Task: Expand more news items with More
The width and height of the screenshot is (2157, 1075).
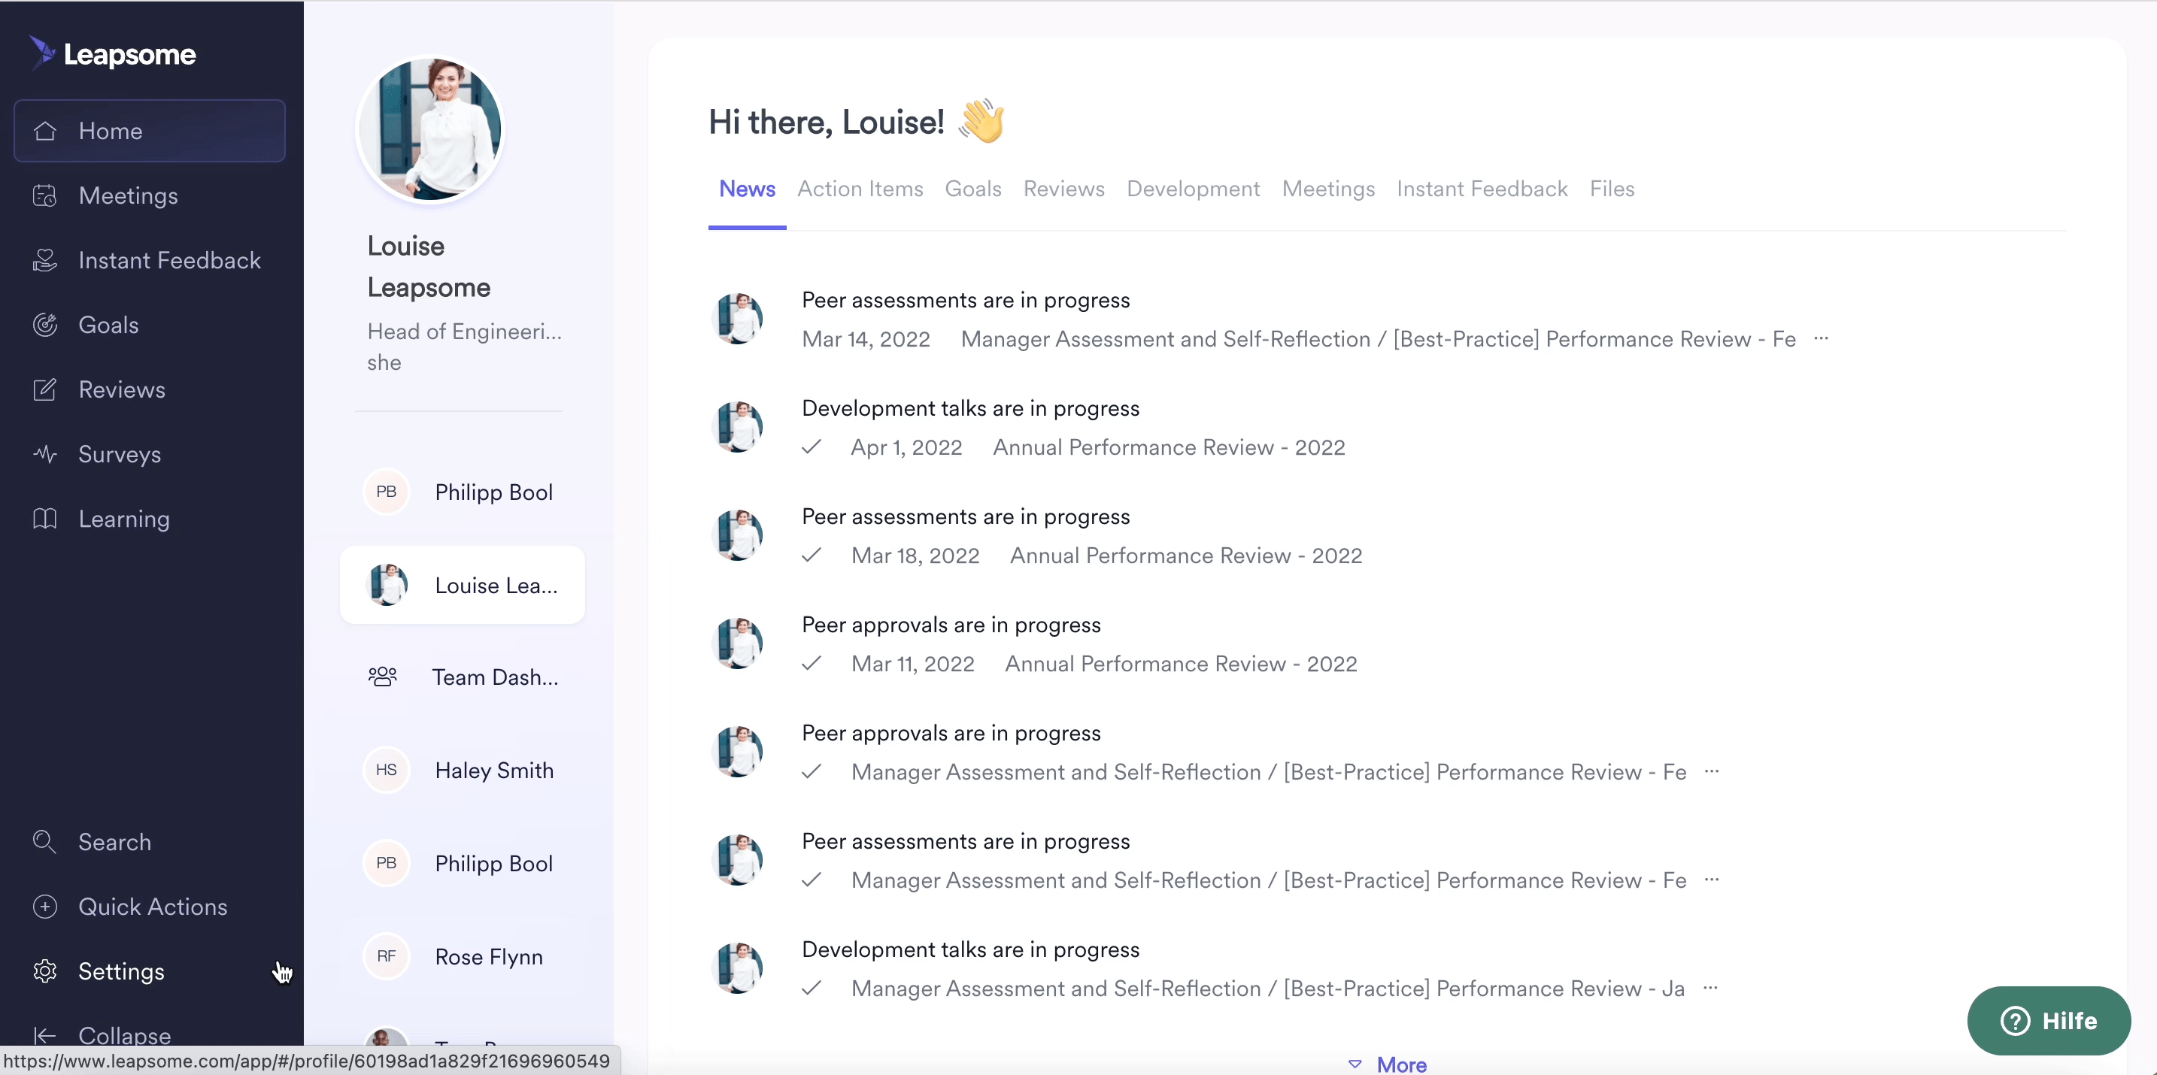Action: click(x=1388, y=1064)
